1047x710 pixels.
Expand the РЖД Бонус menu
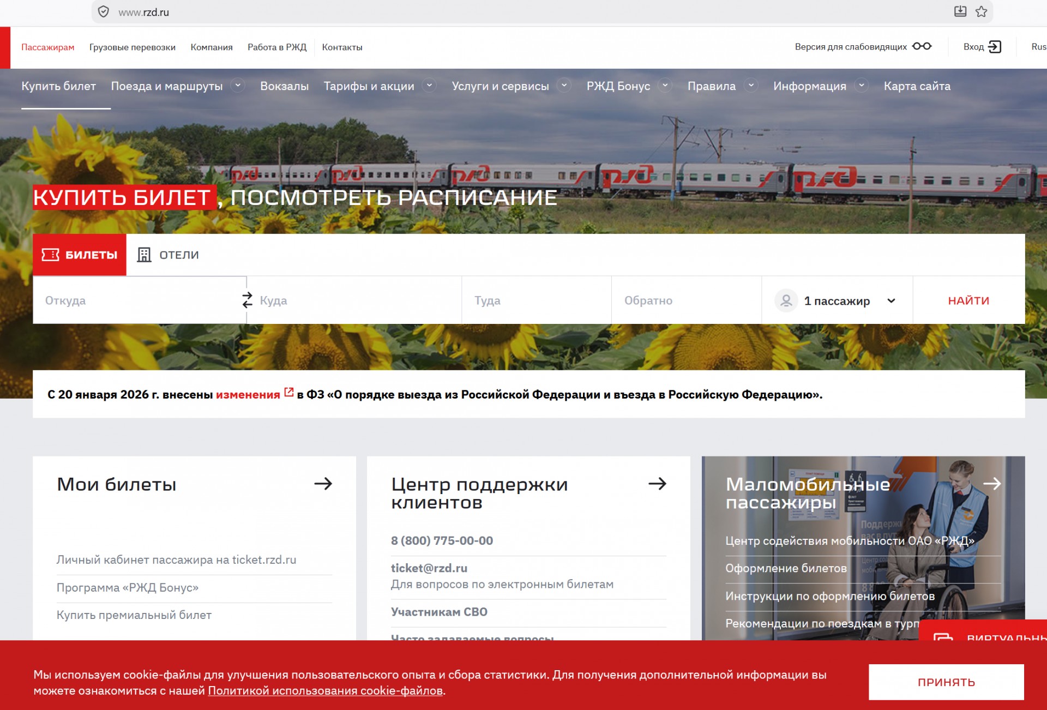[x=665, y=86]
